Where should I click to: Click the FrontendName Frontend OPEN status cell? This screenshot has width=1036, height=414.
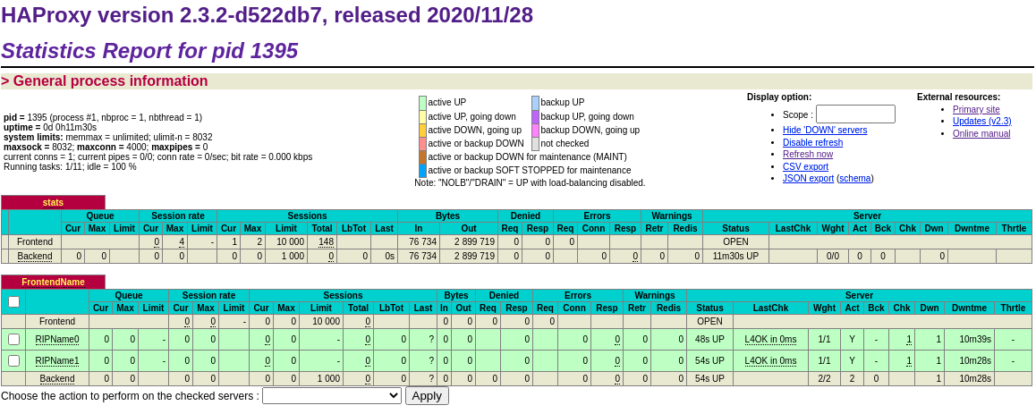click(x=709, y=322)
